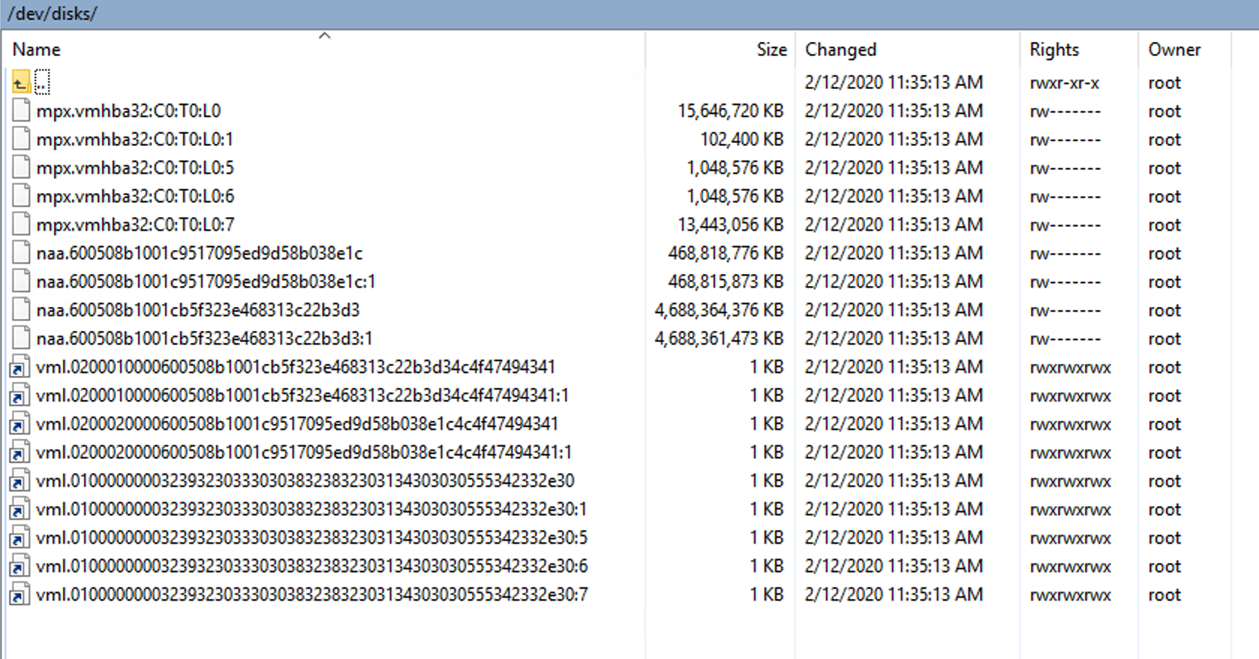Select the parent directory '..' entry

tap(42, 82)
